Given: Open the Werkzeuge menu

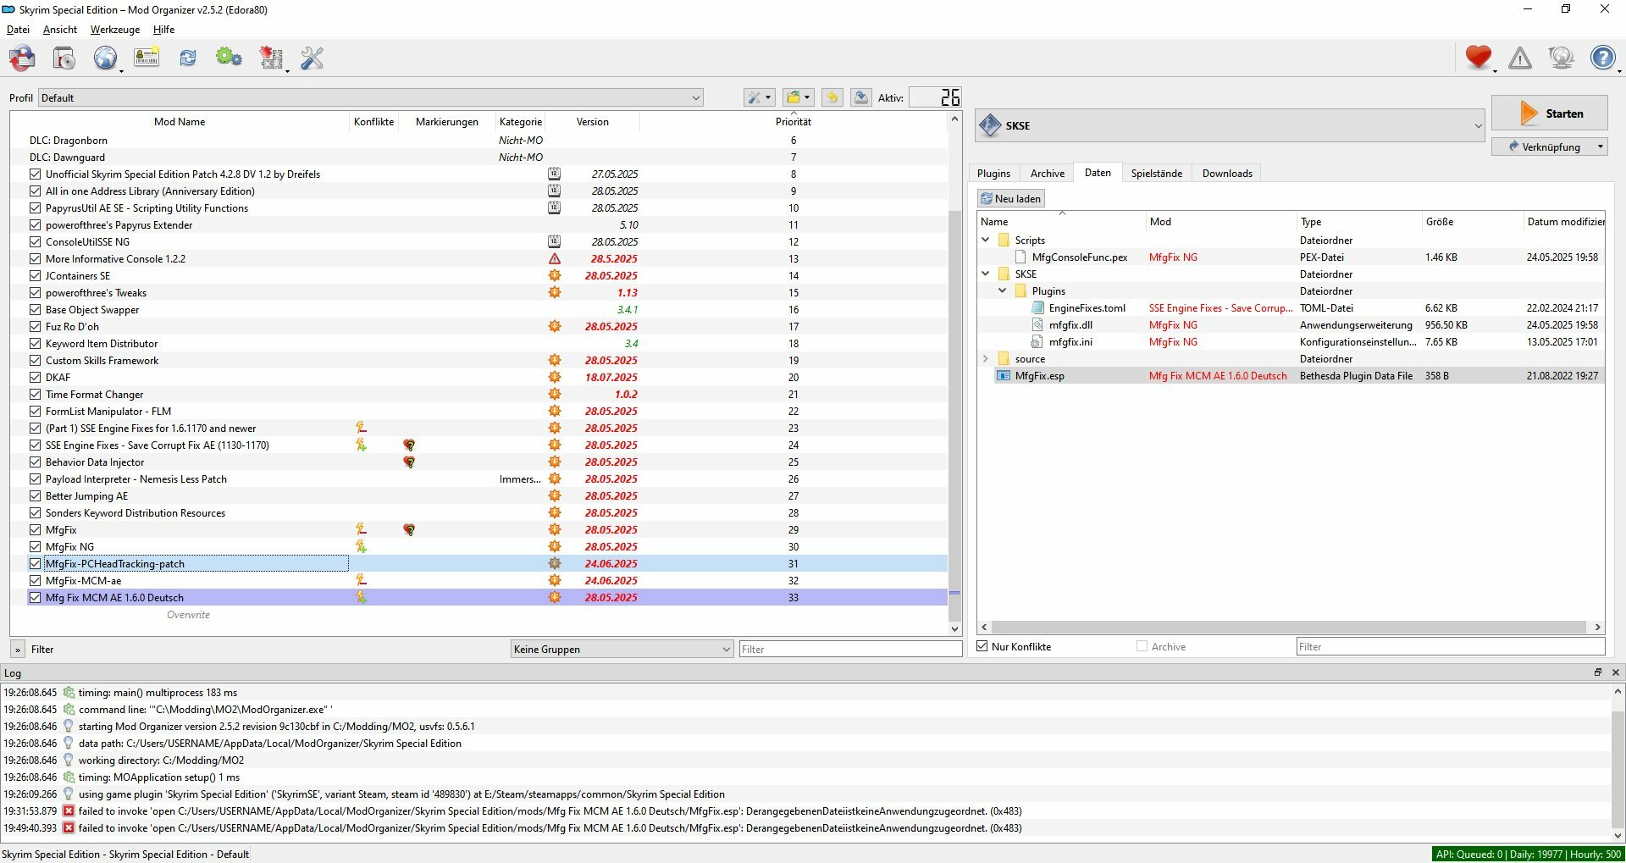Looking at the screenshot, I should [115, 30].
